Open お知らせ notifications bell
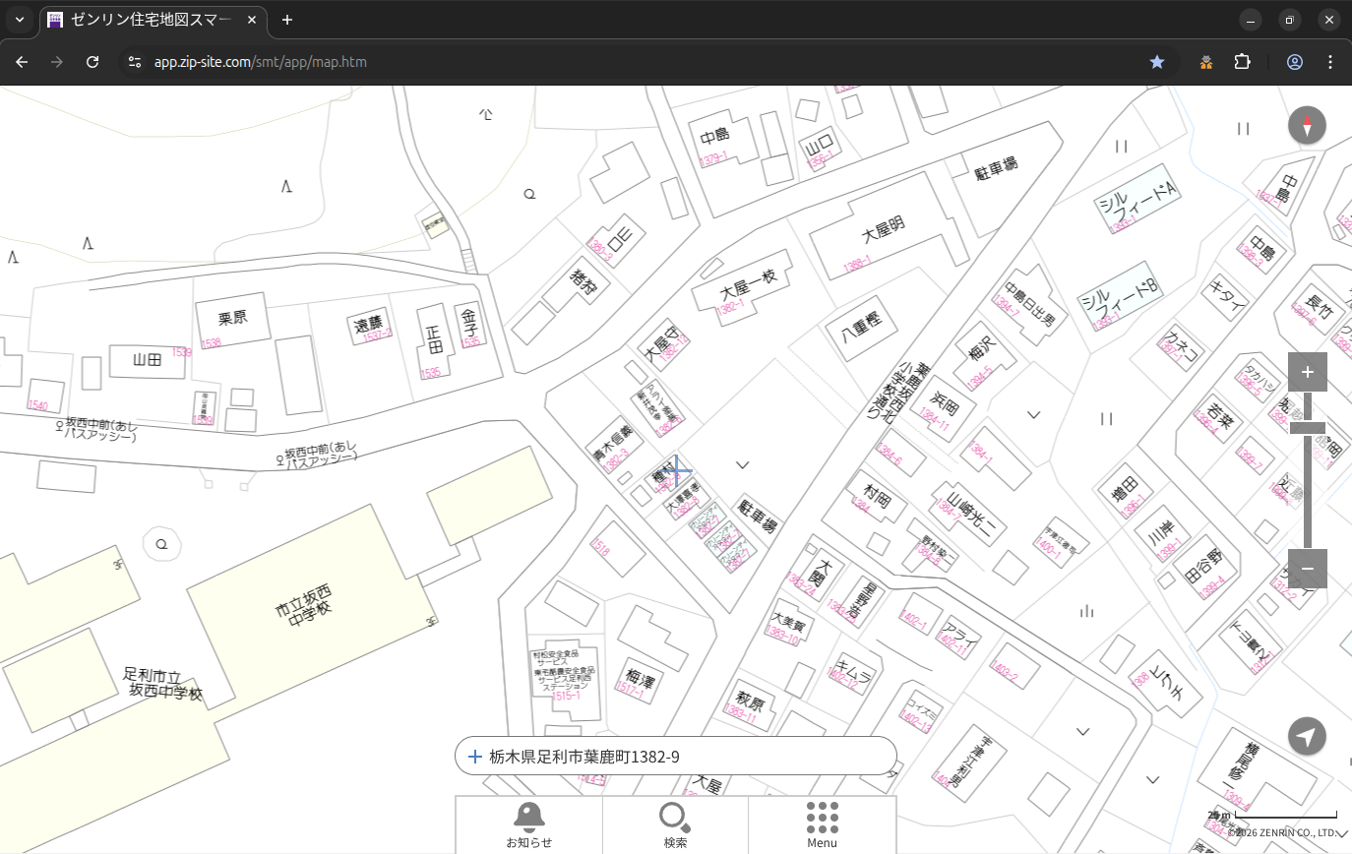 pos(528,824)
